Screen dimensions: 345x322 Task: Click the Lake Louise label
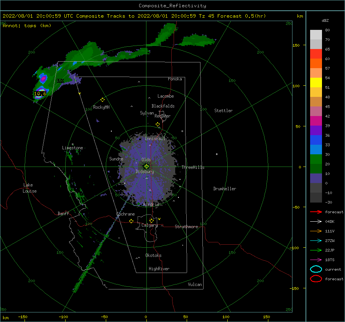tap(30, 188)
